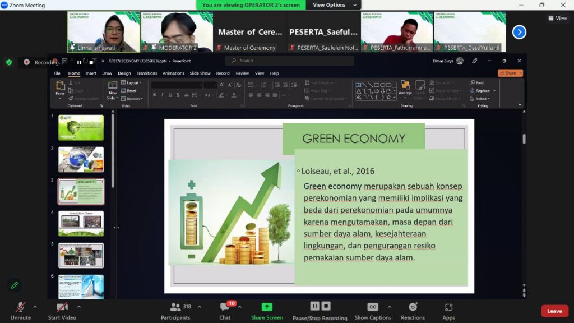The width and height of the screenshot is (574, 323).
Task: Open the Apps panel
Action: [x=448, y=310]
